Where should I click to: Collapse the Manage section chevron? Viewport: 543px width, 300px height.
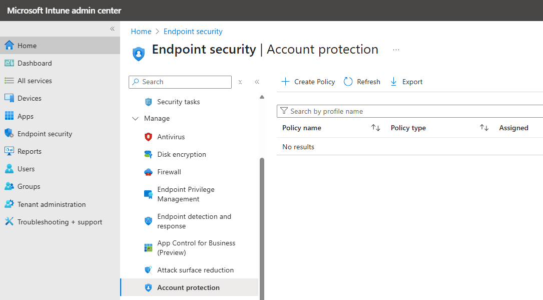(x=135, y=119)
